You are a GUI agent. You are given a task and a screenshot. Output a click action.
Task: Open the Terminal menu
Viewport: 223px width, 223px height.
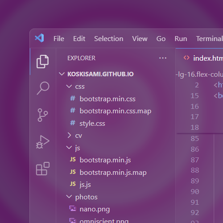point(210,39)
